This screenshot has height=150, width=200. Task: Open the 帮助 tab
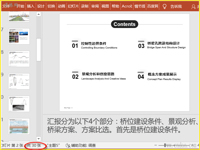click(x=115, y=6)
